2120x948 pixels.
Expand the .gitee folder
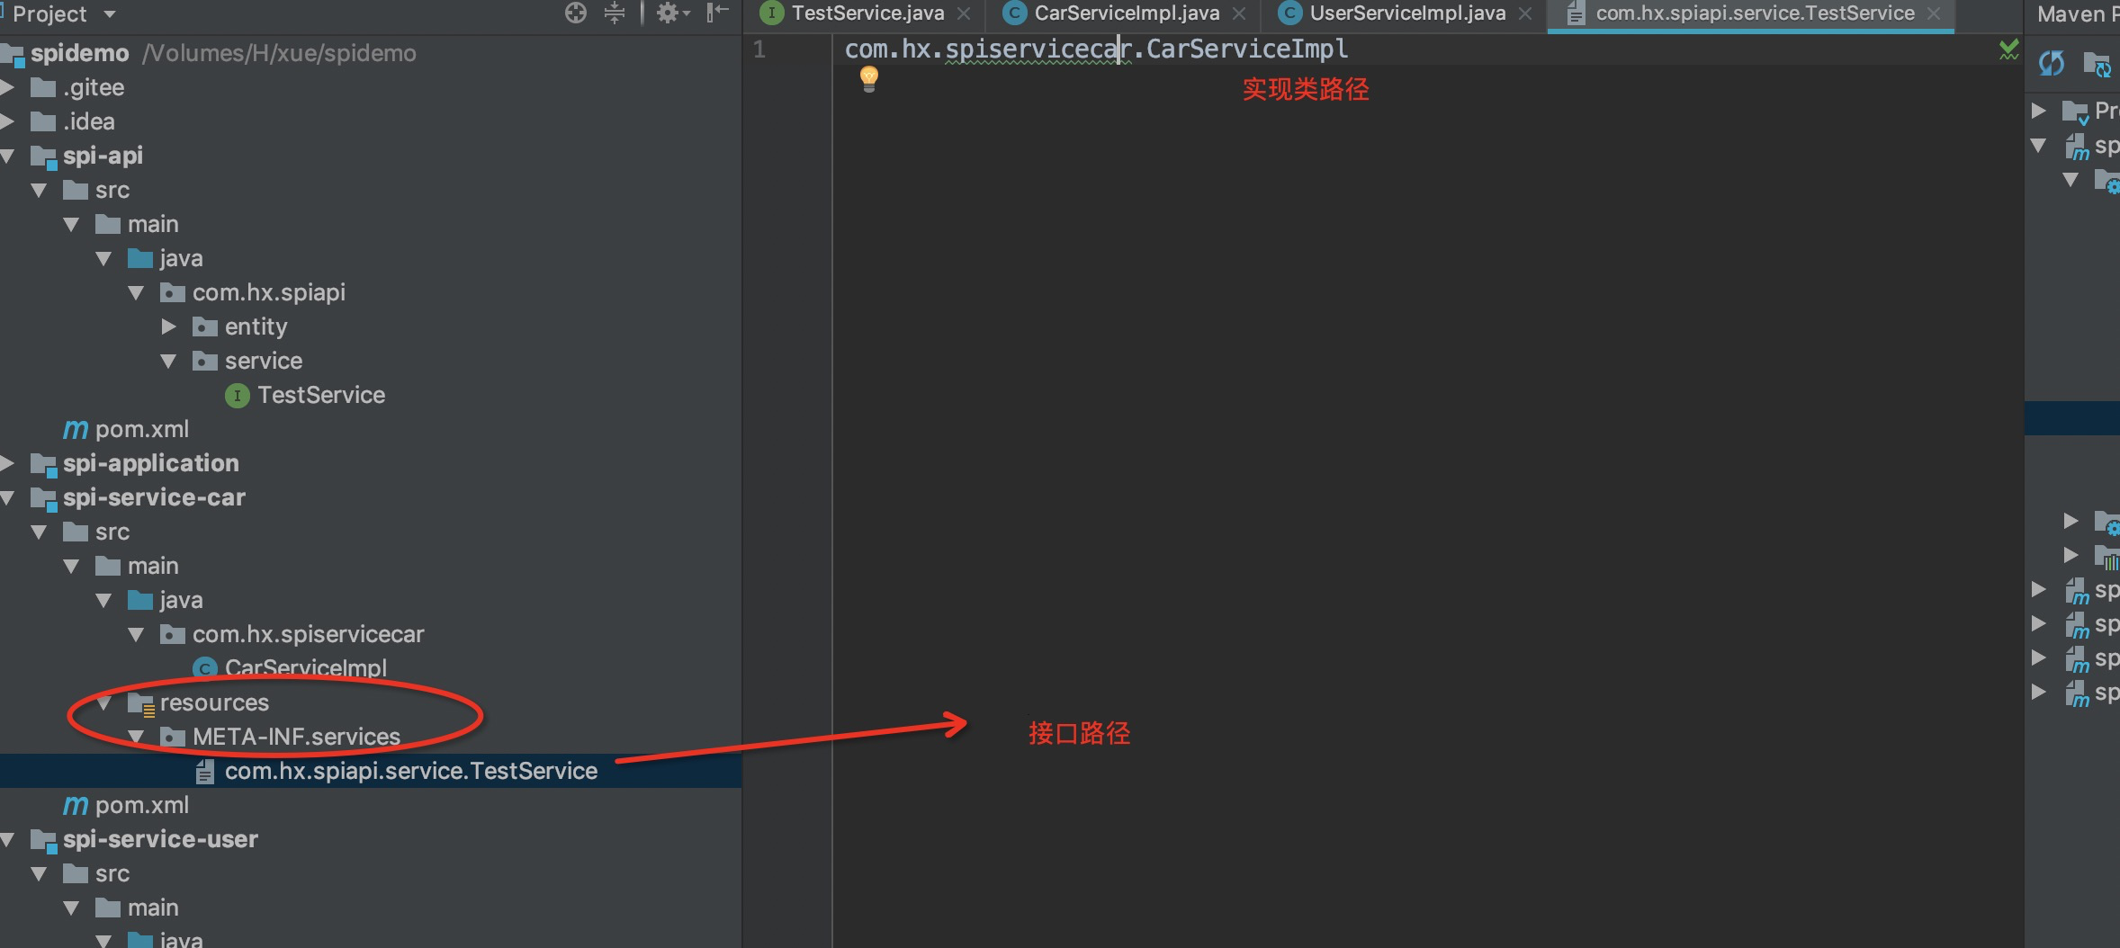[7, 87]
